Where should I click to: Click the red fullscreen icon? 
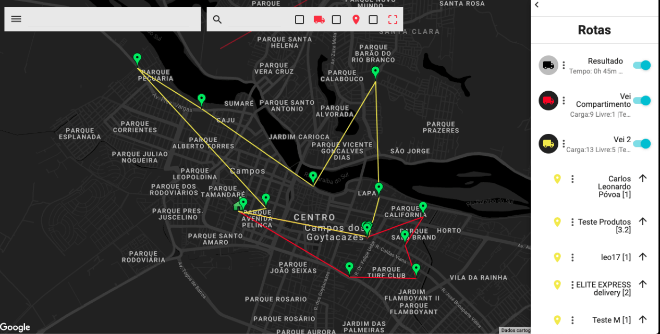(393, 19)
